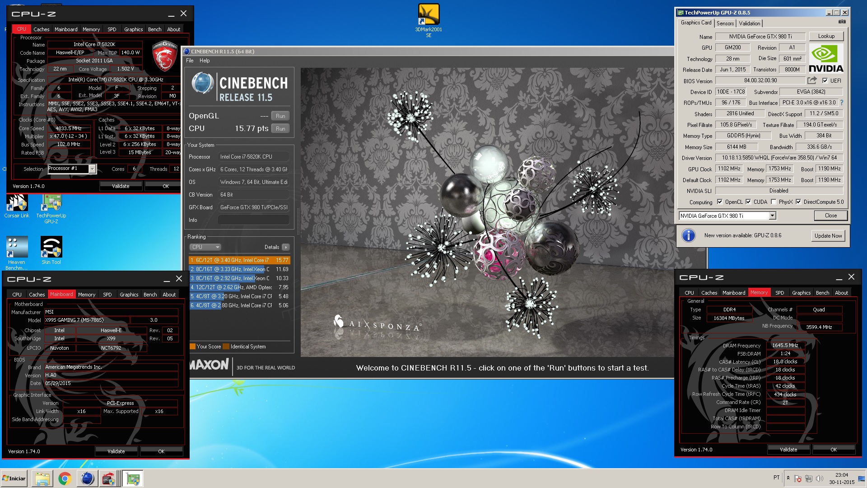Click Validate in mainboard CPU-Z window
867x488 pixels.
click(x=116, y=451)
